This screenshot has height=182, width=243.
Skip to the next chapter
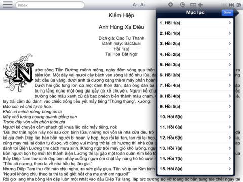pyautogui.click(x=231, y=5)
